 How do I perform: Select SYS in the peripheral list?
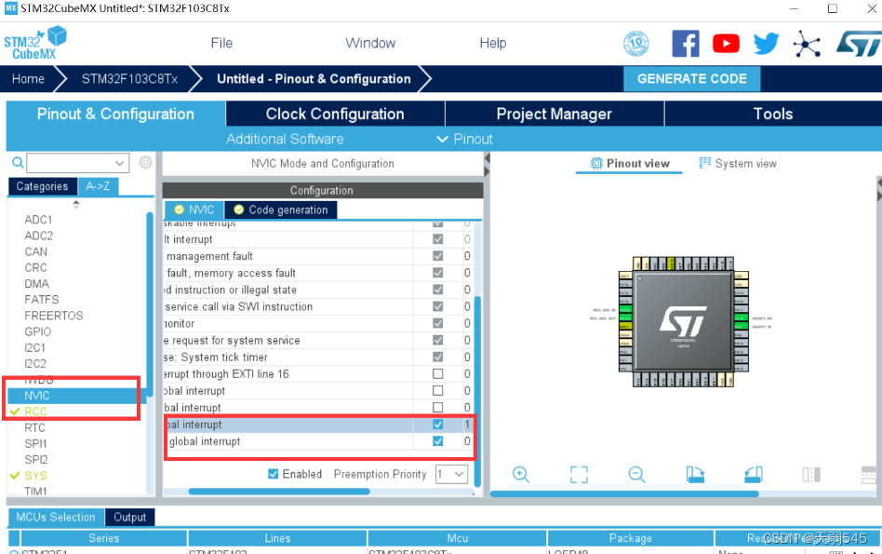tap(35, 476)
